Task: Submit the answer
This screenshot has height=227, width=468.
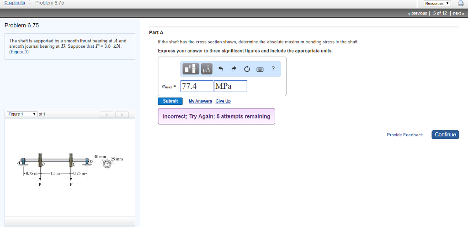Action: tap(170, 101)
